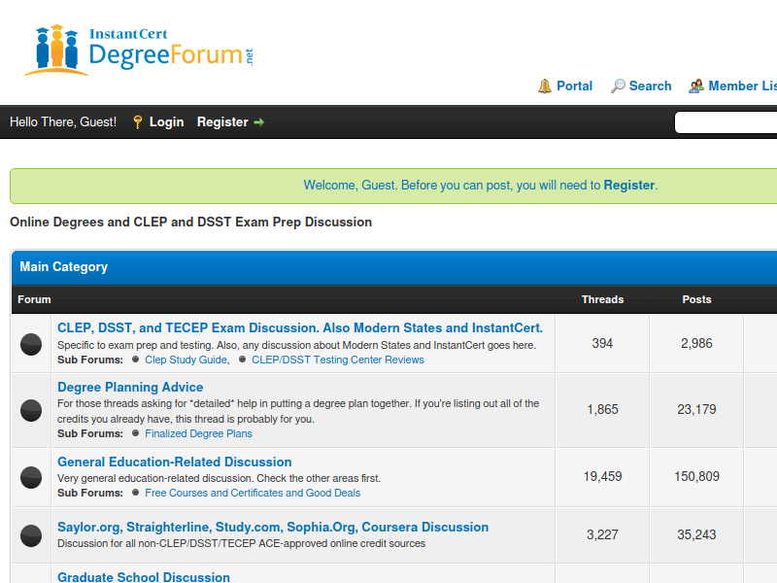Open the Degree Planning Advice forum

click(x=130, y=387)
